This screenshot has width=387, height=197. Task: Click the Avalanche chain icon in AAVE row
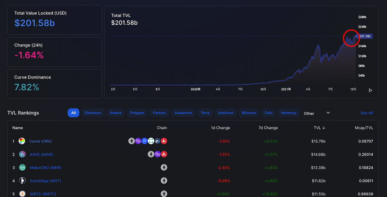click(x=164, y=154)
